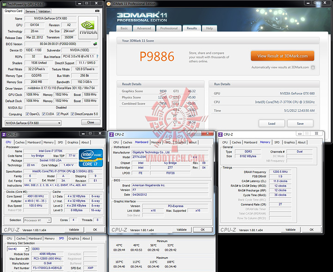Click the GPU Clock 1006 MHz value
This screenshot has width=333, height=272.
(32, 95)
